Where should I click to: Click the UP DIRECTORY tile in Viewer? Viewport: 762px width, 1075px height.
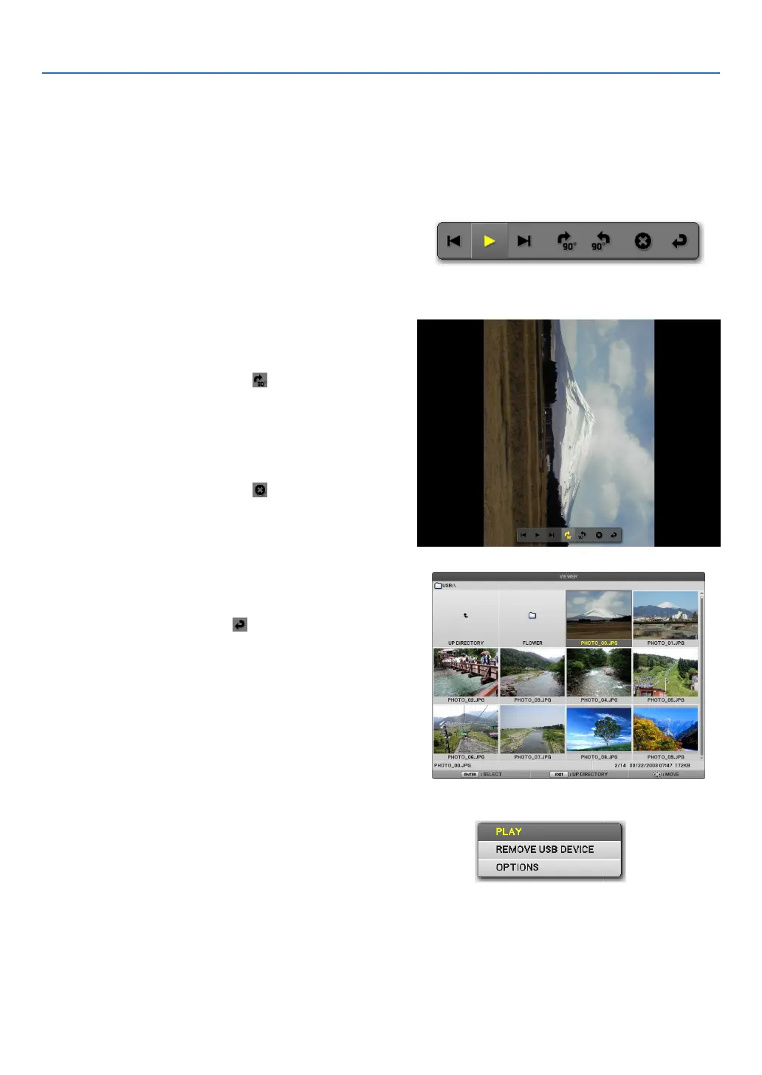(x=466, y=618)
